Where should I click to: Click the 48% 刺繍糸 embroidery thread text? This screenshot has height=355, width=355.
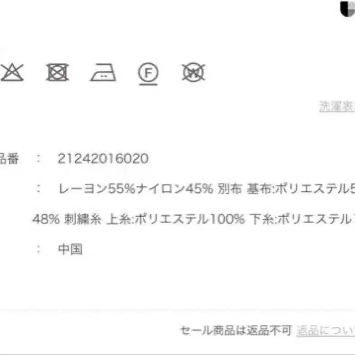pos(67,219)
